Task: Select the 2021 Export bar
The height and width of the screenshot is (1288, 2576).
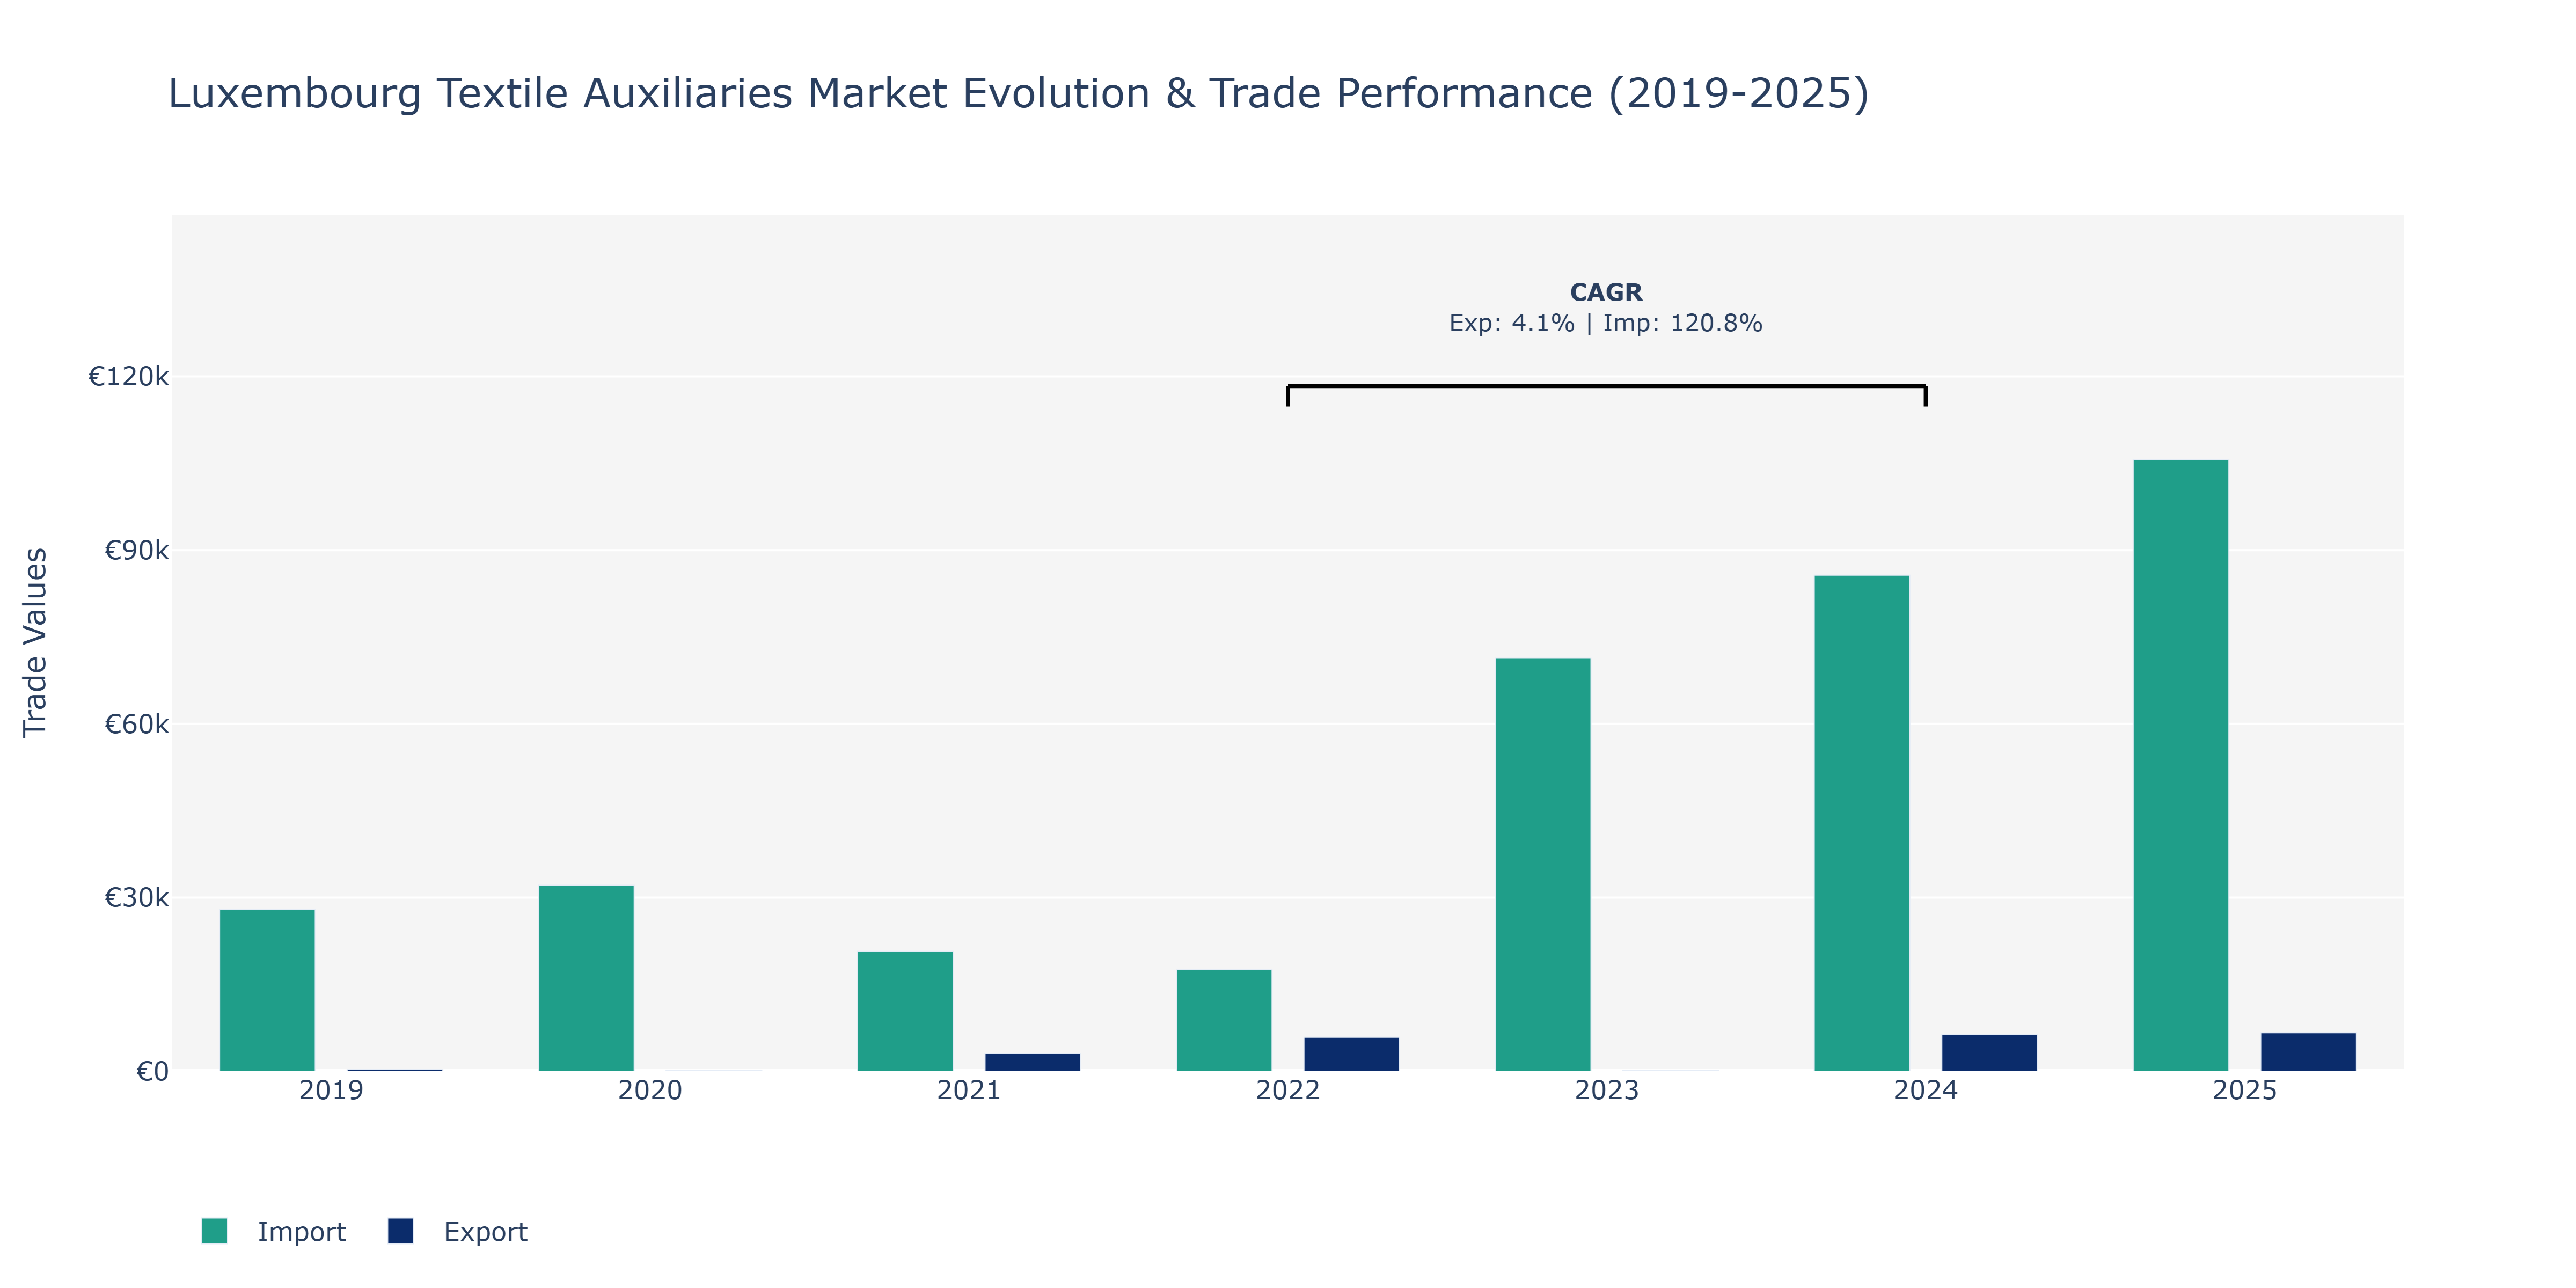Action: (x=1033, y=1062)
